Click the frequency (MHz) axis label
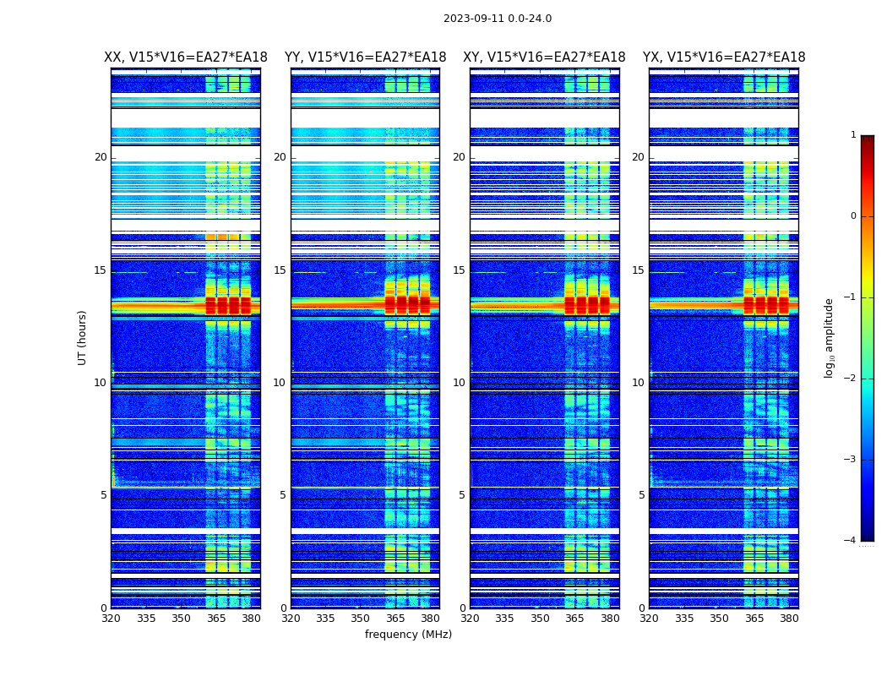Image resolution: width=887 pixels, height=676 pixels. coord(408,634)
